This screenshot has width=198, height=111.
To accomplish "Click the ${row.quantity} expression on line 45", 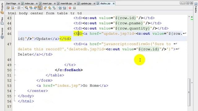I will pyautogui.click(x=132, y=28).
